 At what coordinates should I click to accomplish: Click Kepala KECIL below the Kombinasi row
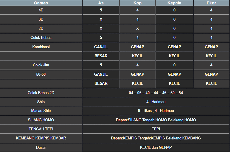[174, 56]
